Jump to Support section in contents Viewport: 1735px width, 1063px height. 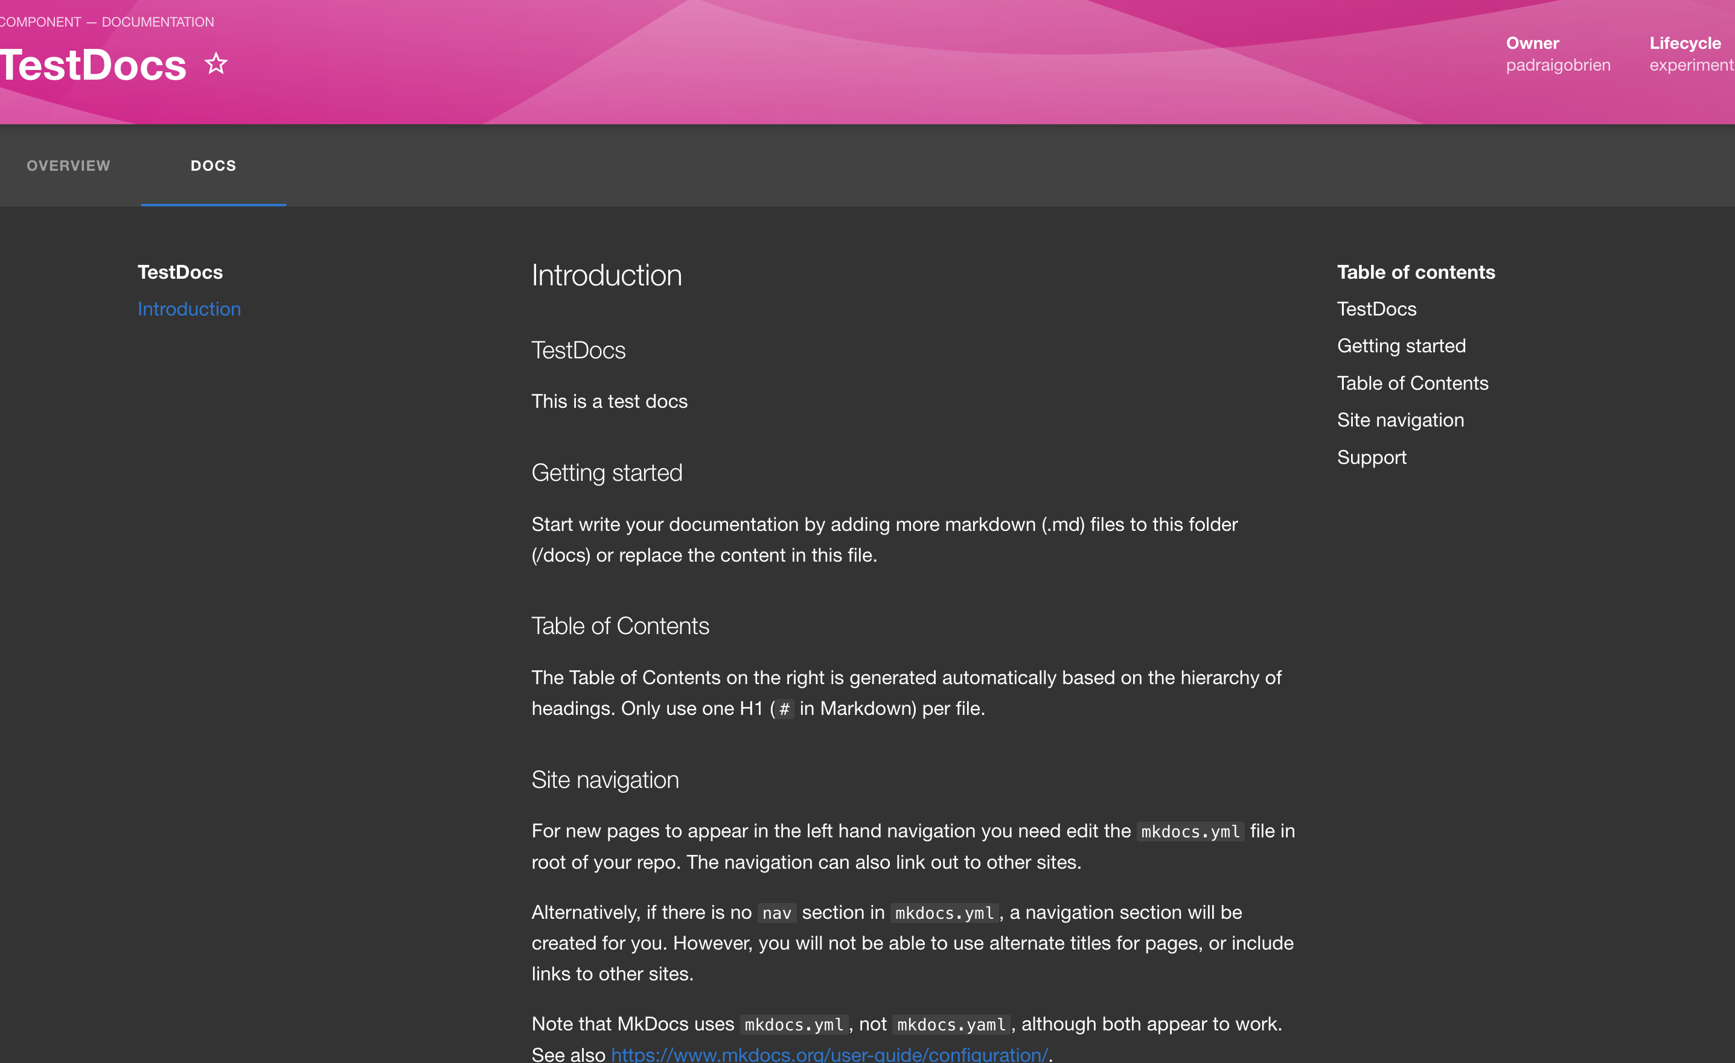[1371, 457]
